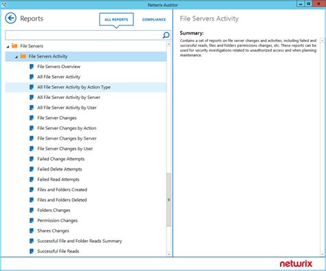The image size is (326, 271).
Task: Open the Permission Changes report
Action: click(57, 220)
